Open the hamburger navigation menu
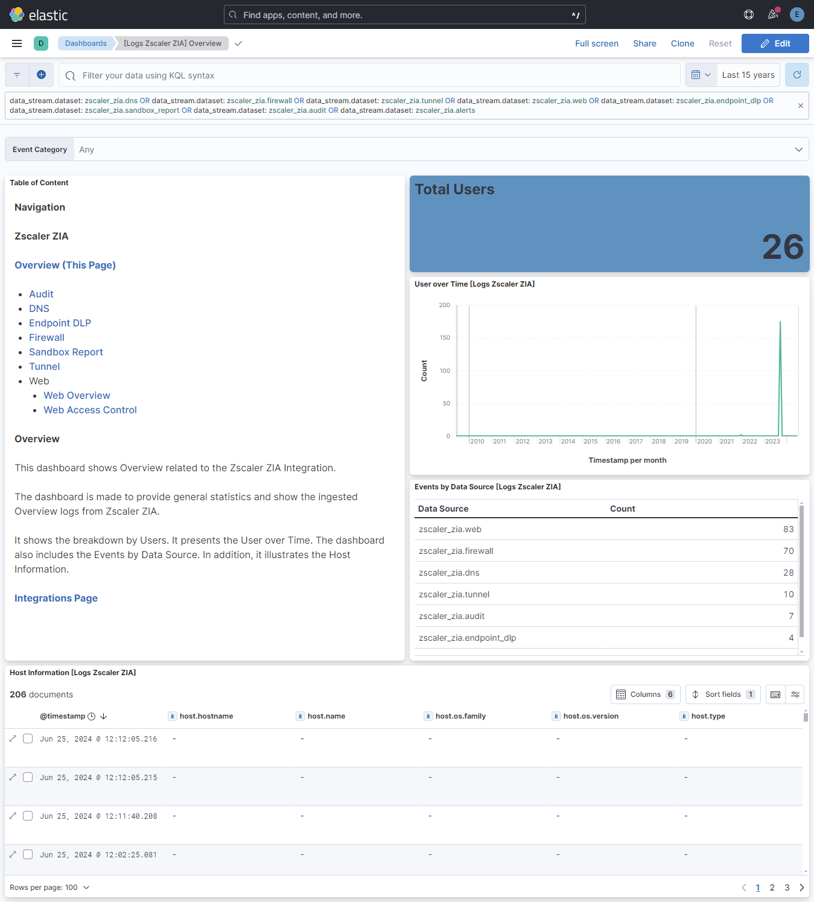The width and height of the screenshot is (814, 902). [x=17, y=43]
